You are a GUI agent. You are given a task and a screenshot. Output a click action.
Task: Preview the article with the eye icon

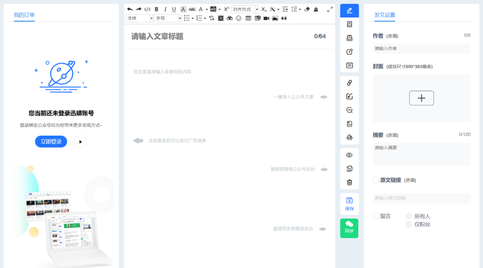coord(349,155)
